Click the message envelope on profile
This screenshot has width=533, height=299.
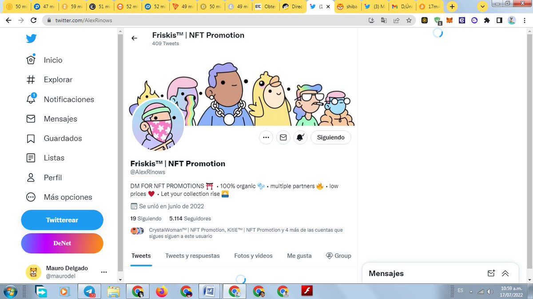click(283, 138)
